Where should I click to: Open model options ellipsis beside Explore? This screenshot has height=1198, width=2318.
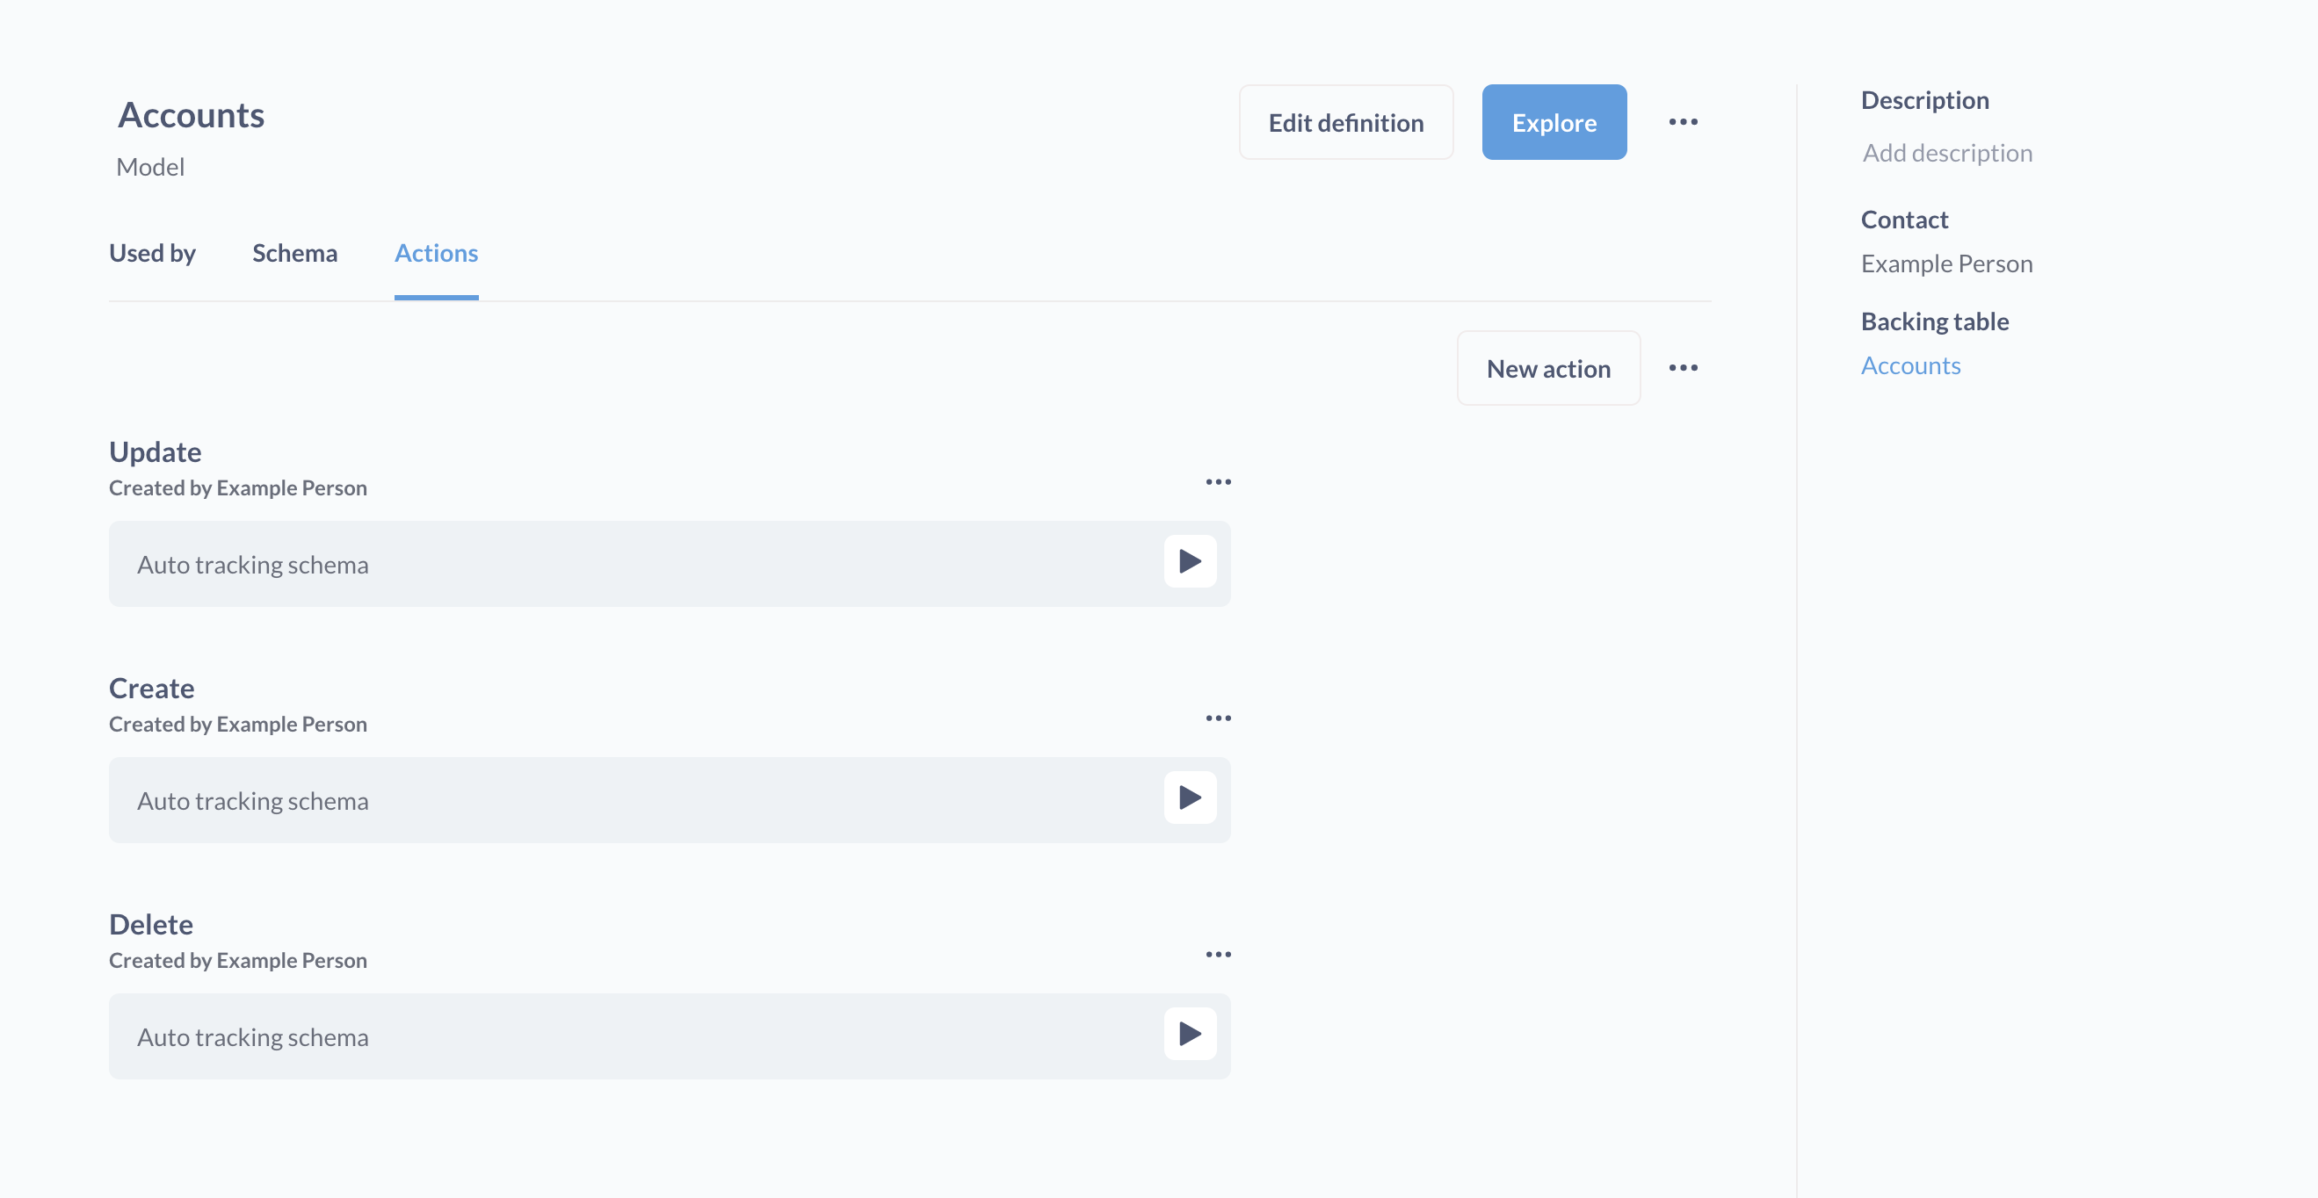coord(1683,122)
